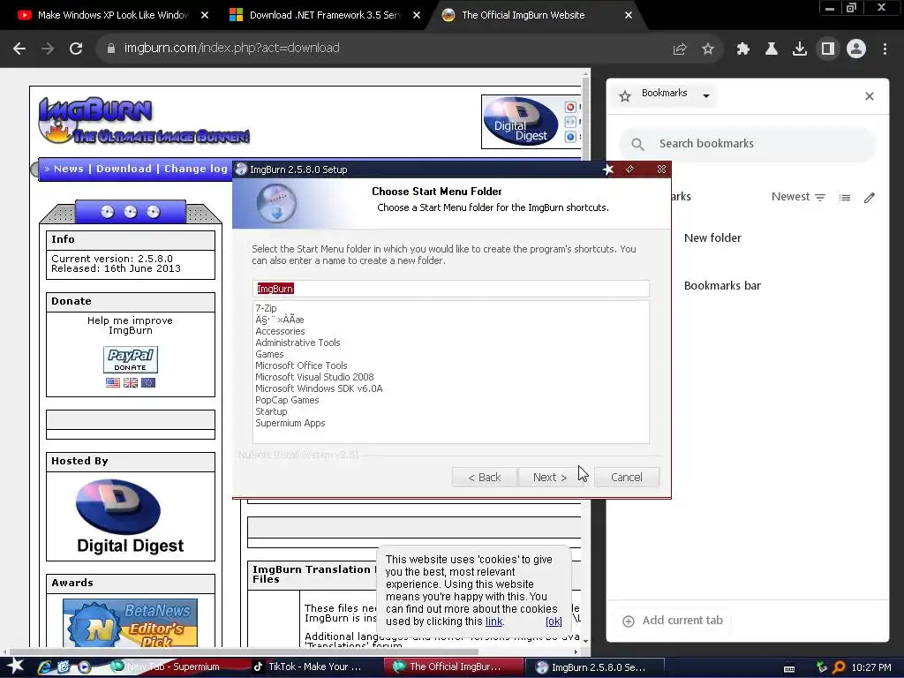Click the EU flag donate icon

pos(148,383)
